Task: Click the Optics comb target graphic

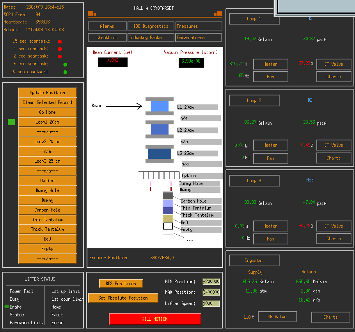Action: point(159,175)
